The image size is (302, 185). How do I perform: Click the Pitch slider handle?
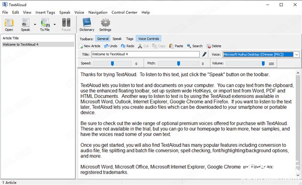tap(179, 63)
